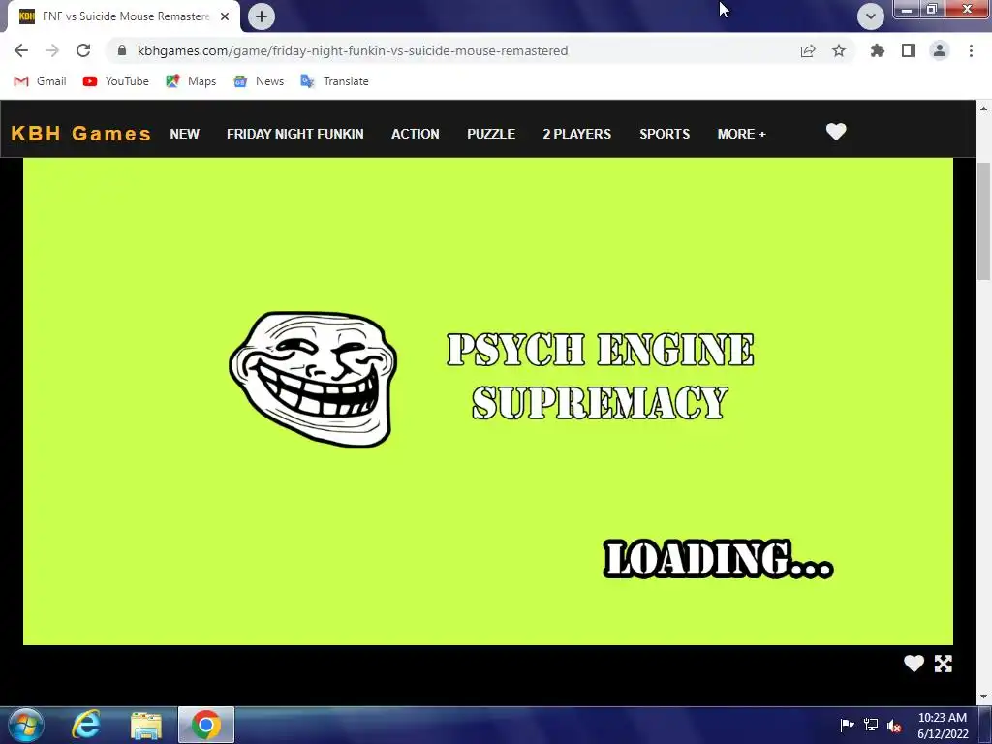Screen dimensions: 992x744
Task: Open the YouTube bookmark
Action: [x=116, y=81]
